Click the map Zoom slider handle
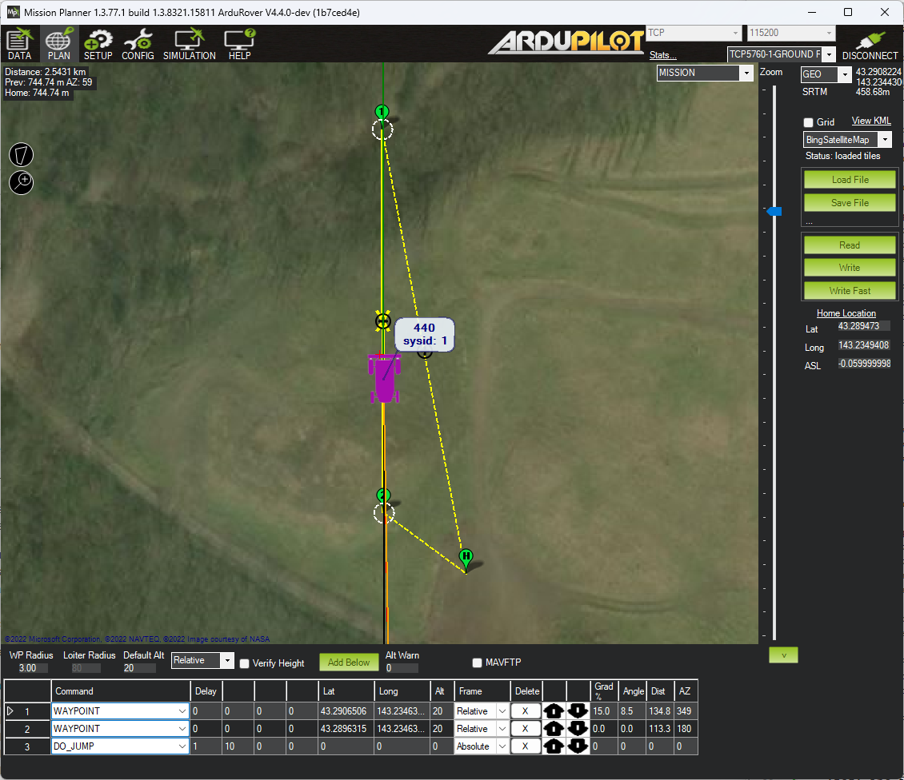 pos(774,211)
